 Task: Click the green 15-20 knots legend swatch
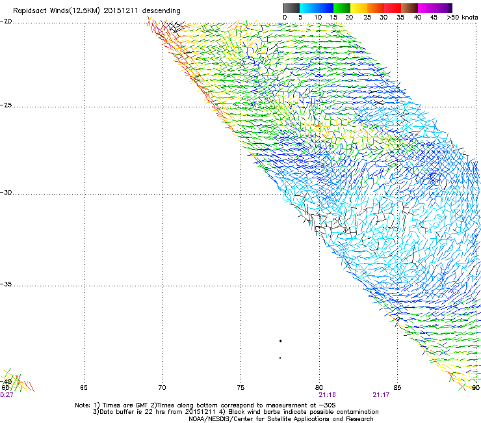tap(342, 8)
